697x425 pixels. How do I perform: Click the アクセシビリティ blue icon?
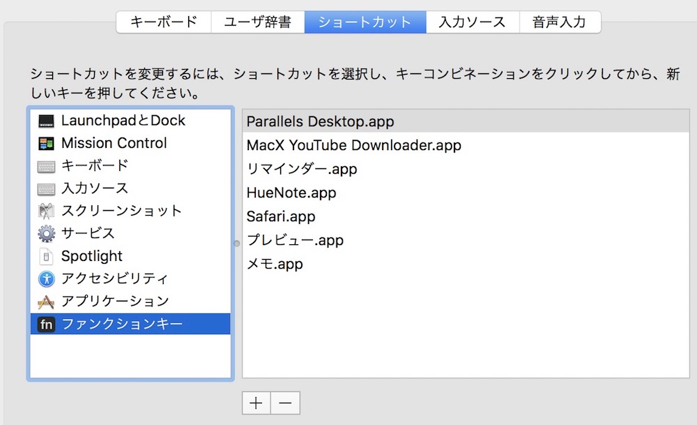46,279
